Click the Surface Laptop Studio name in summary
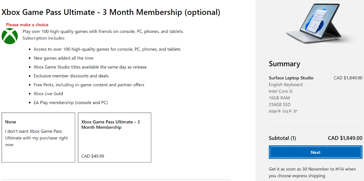The height and width of the screenshot is (181, 364). click(x=291, y=78)
